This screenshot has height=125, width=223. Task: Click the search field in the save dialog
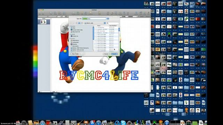tap(113, 23)
